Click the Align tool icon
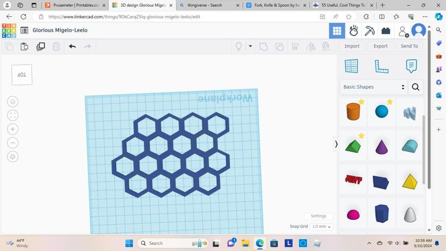The height and width of the screenshot is (251, 446). pos(295,46)
